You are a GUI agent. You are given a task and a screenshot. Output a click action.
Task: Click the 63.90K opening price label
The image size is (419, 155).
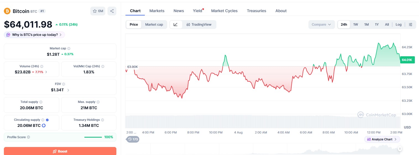click(132, 67)
